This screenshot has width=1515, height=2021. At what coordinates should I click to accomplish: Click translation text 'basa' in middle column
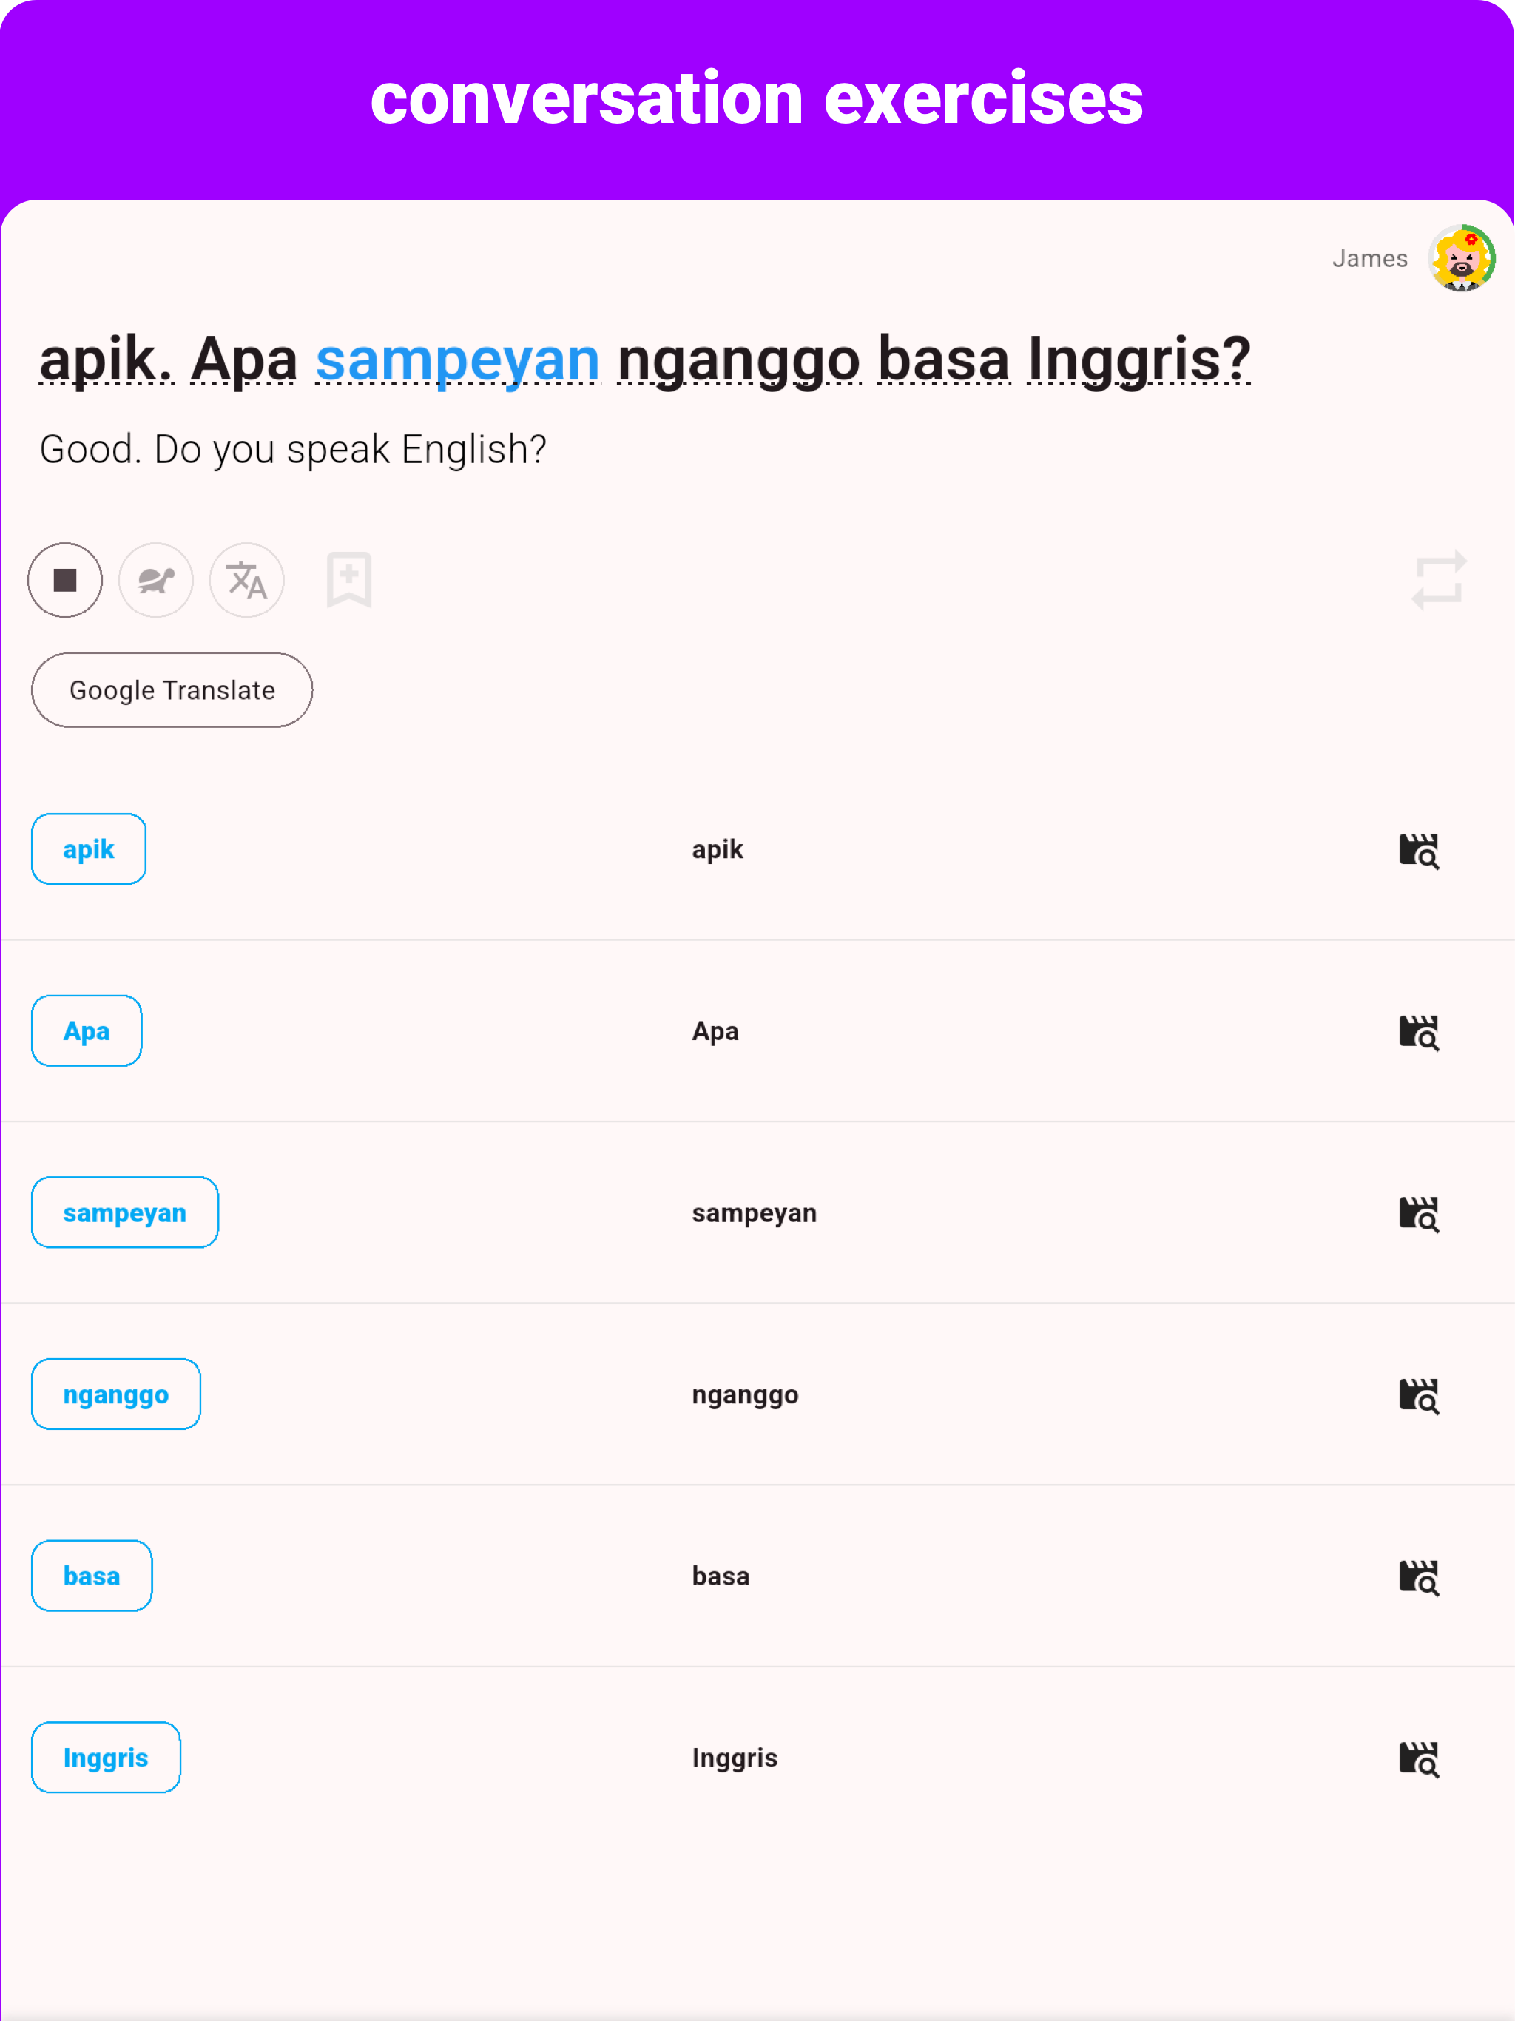tap(721, 1577)
